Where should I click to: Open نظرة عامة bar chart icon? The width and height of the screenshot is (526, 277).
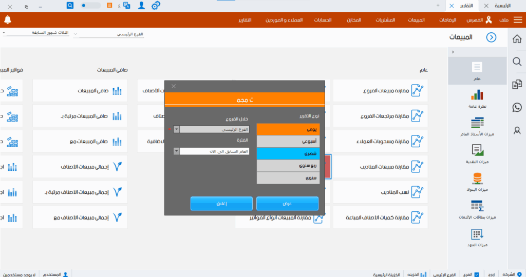pos(477,95)
